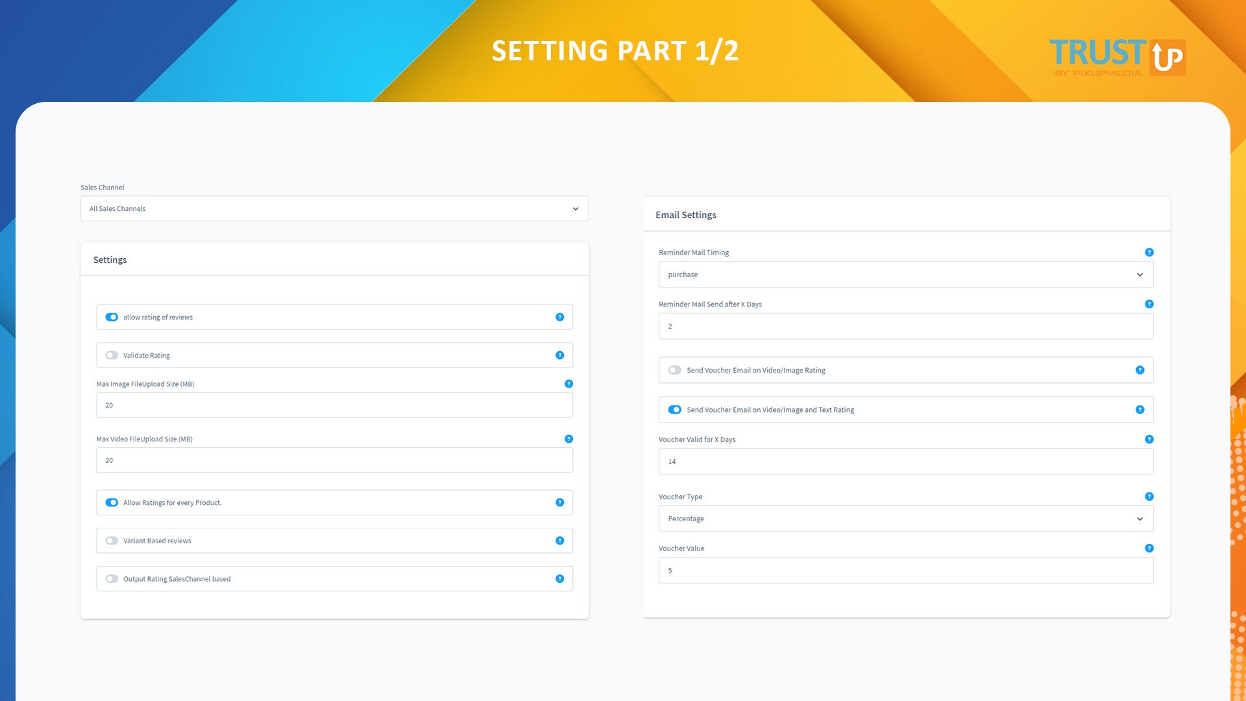
Task: Open help tooltip for Max Video FileUpload Size
Action: [568, 439]
